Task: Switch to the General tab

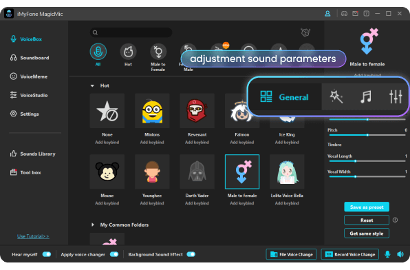Action: tap(285, 97)
